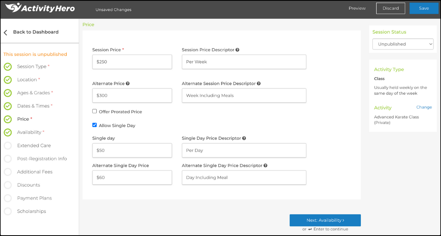Click the empty circle beside Payment Plans
The width and height of the screenshot is (441, 236).
click(x=8, y=198)
